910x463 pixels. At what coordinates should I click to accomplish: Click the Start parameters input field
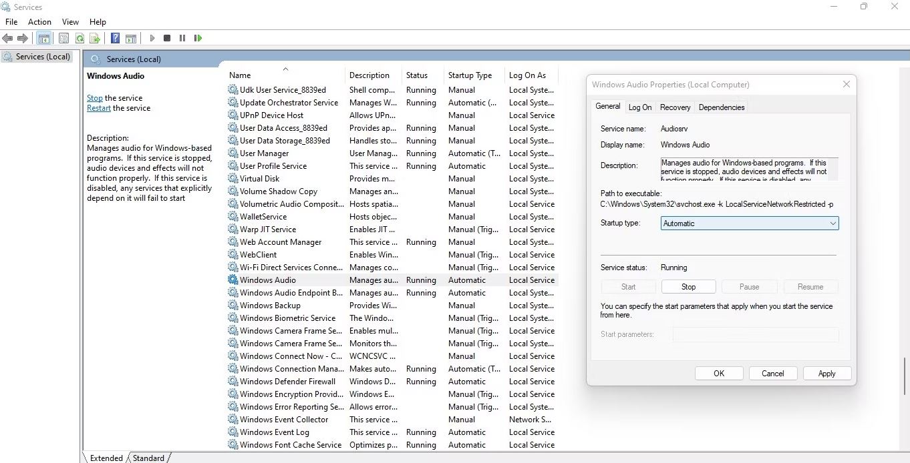(755, 334)
